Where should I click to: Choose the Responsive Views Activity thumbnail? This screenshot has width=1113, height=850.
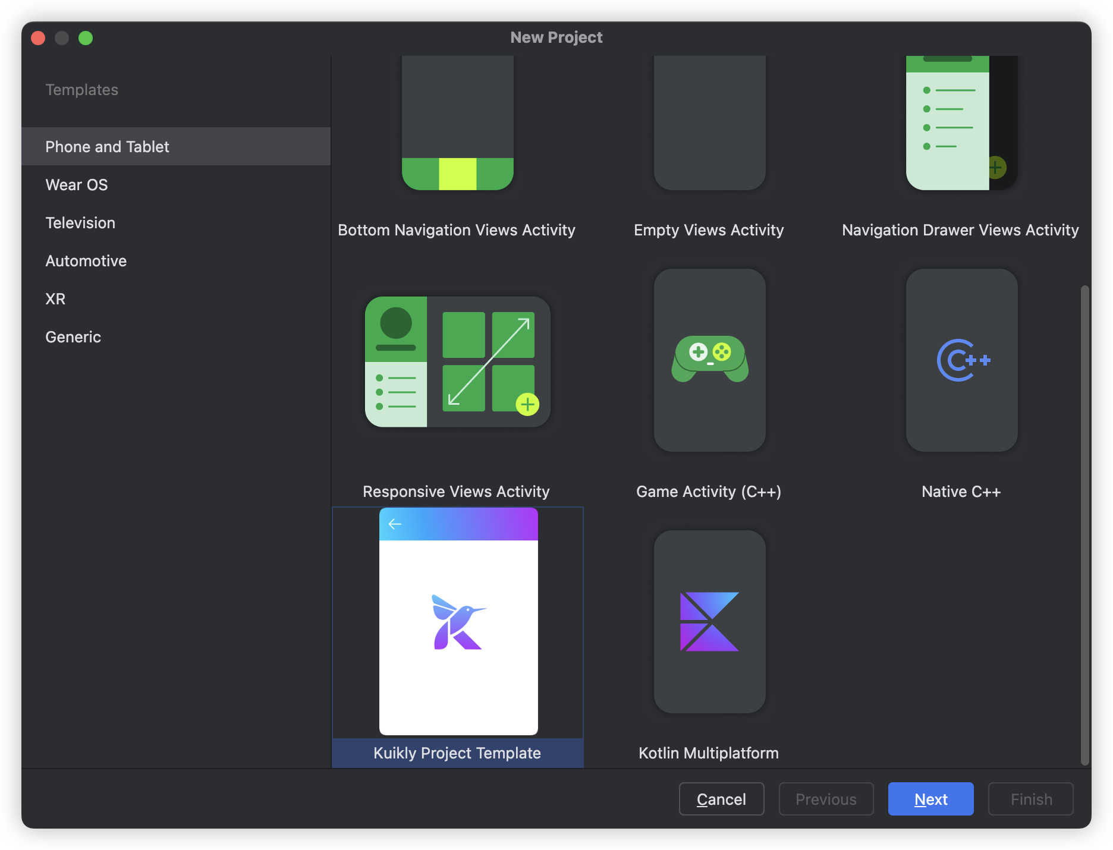pyautogui.click(x=457, y=361)
